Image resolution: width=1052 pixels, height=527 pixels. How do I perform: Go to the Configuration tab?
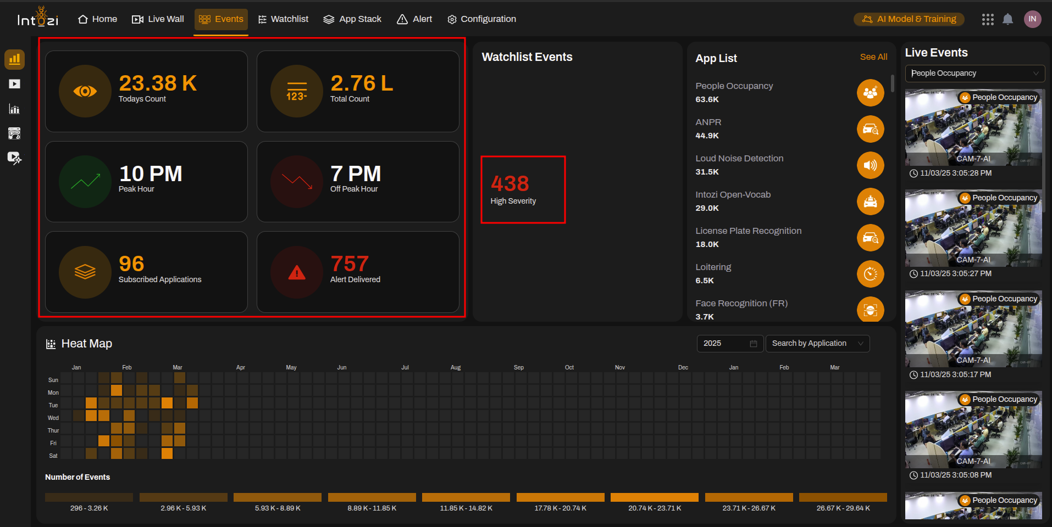[481, 19]
